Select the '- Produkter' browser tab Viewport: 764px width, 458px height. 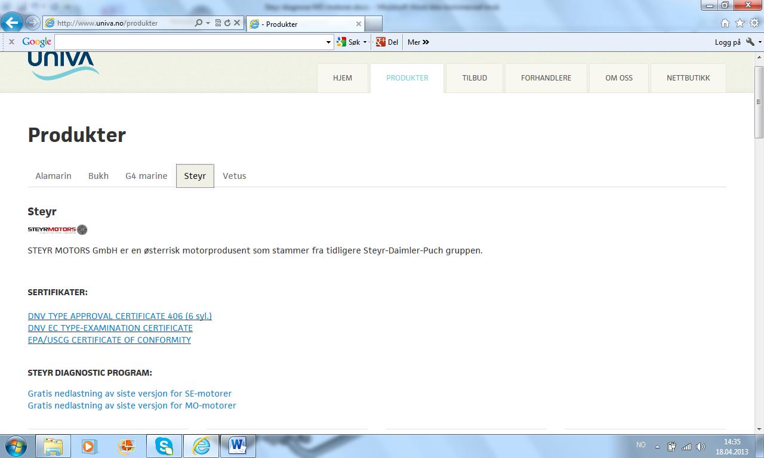[305, 24]
